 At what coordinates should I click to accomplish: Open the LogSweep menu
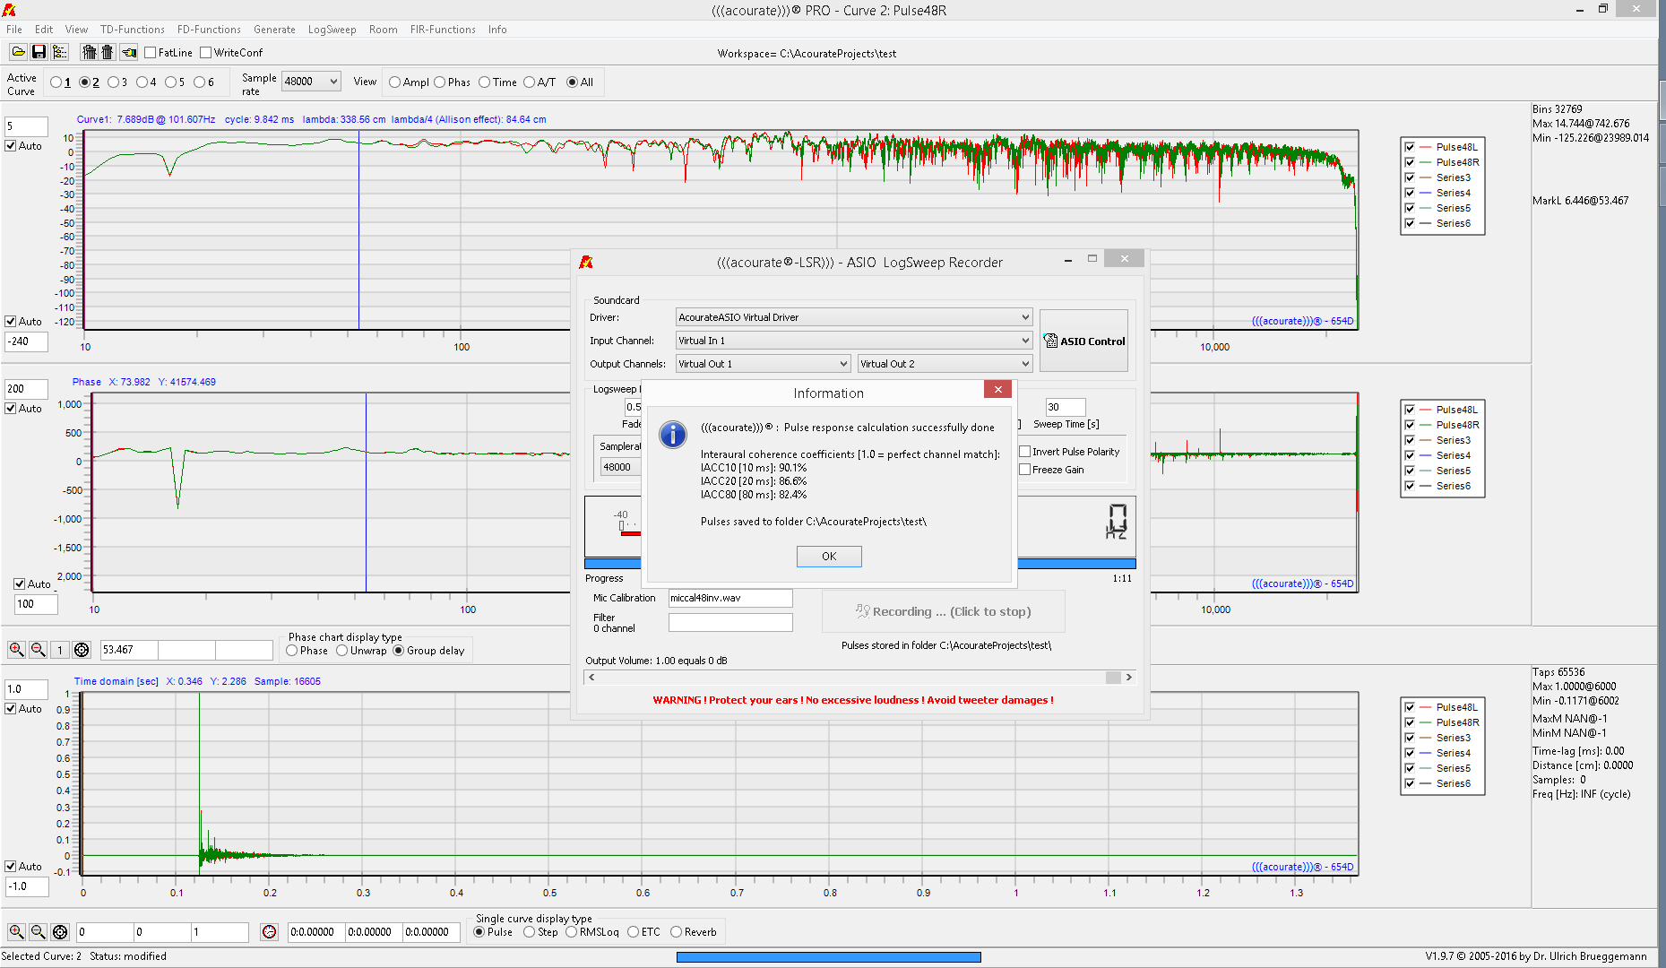point(332,30)
